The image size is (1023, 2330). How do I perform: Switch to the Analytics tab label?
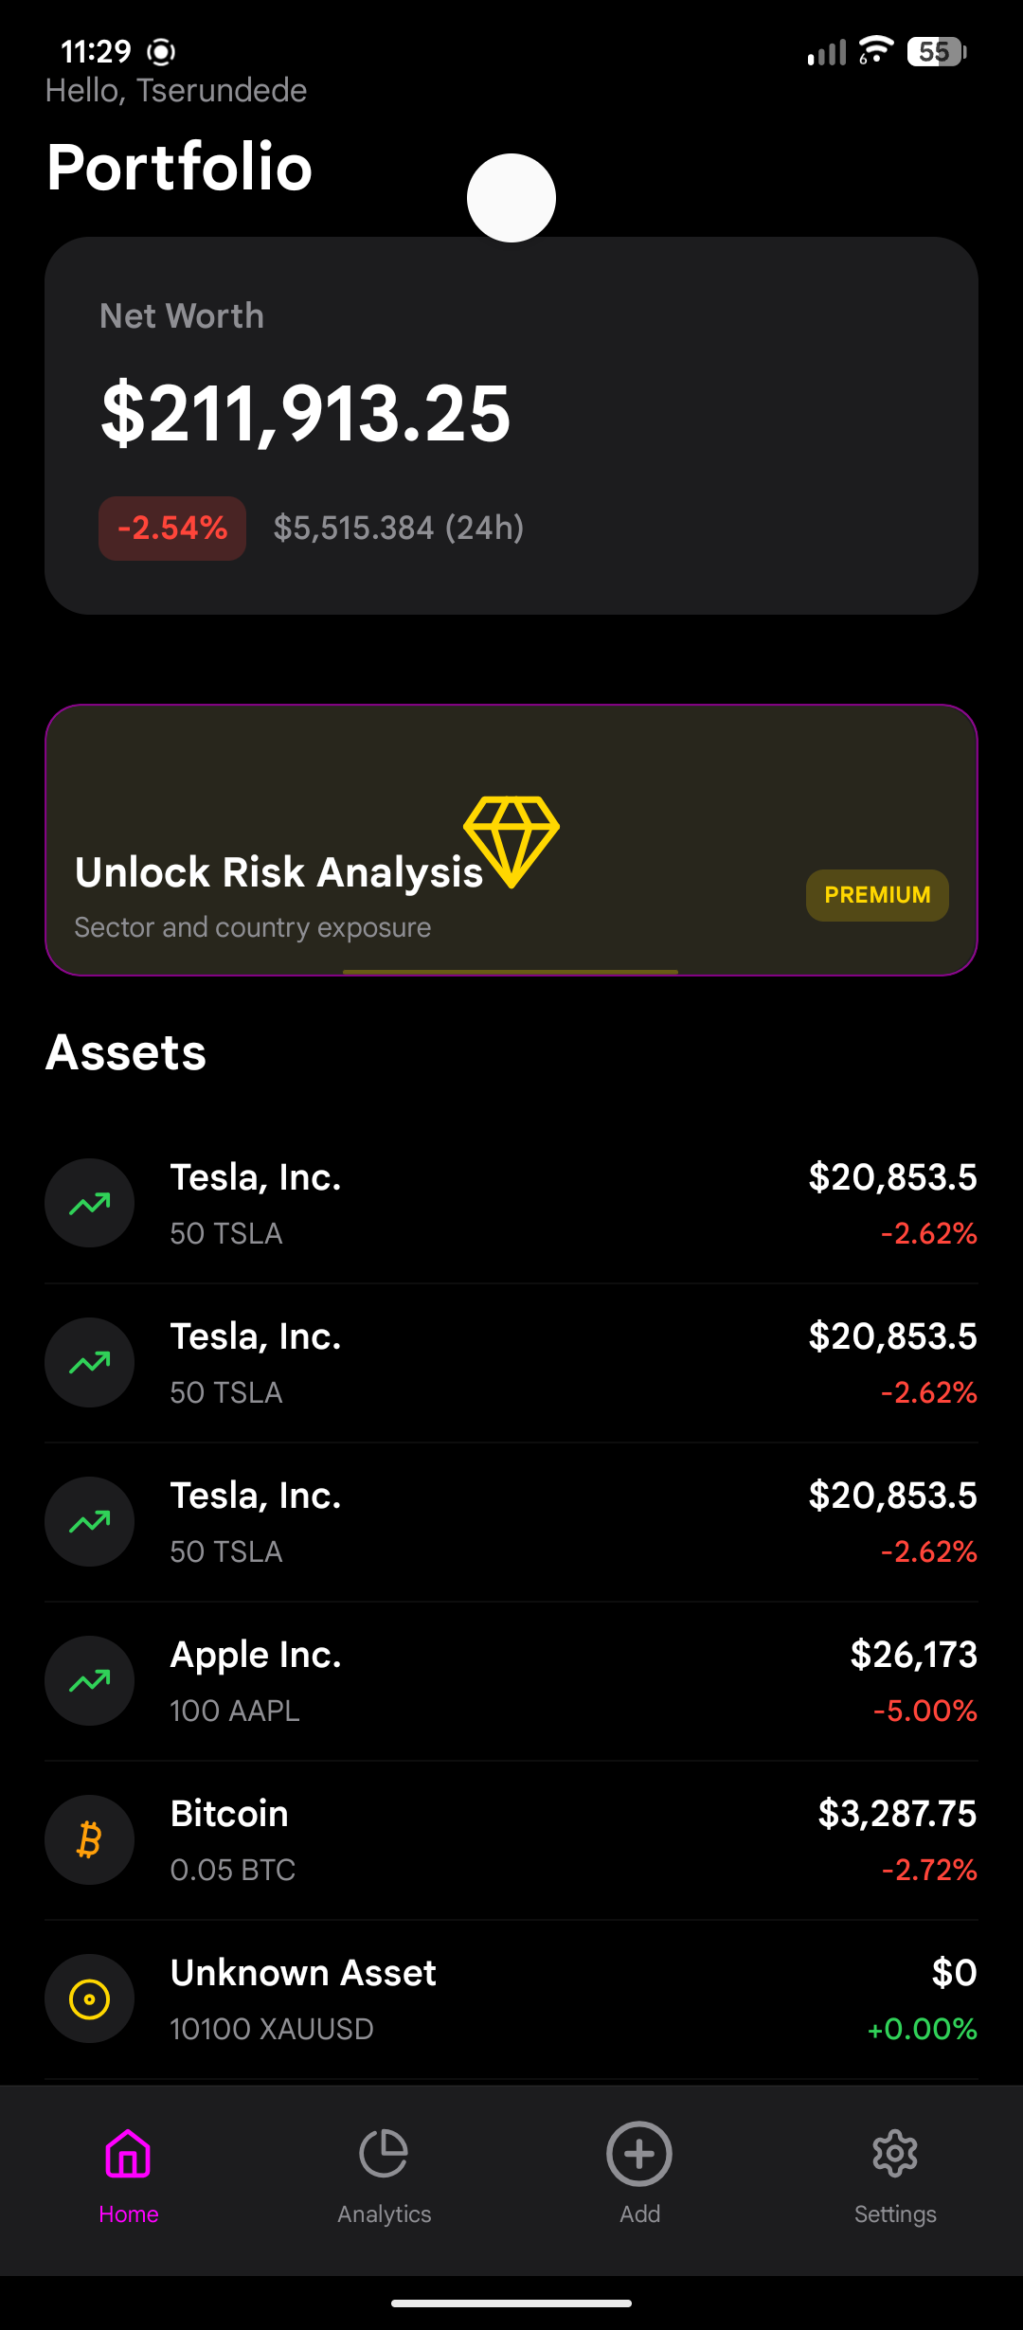pyautogui.click(x=384, y=2214)
